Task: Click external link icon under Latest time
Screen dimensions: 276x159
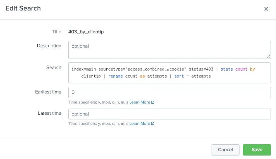Action: 153,124
